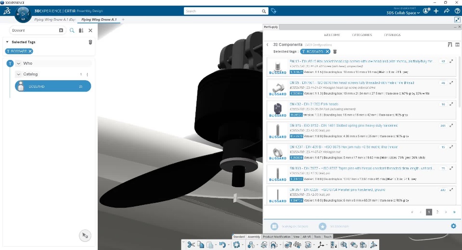Go to results page 2
This screenshot has width=462, height=250.
coord(437,212)
